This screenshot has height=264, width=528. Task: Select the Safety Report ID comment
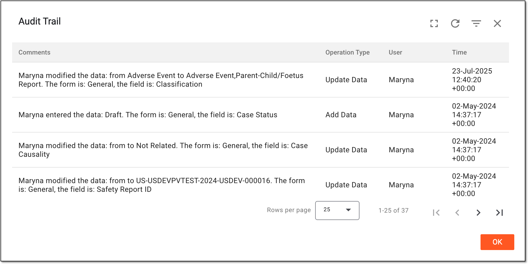point(161,185)
